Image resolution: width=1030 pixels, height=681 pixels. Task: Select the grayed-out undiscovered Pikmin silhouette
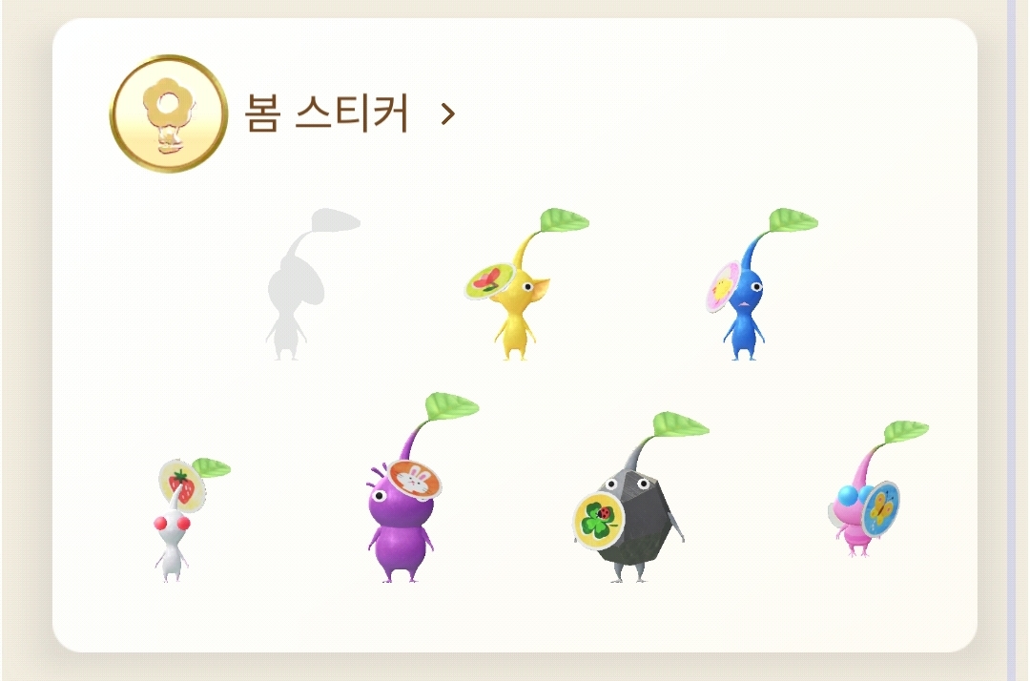(303, 283)
